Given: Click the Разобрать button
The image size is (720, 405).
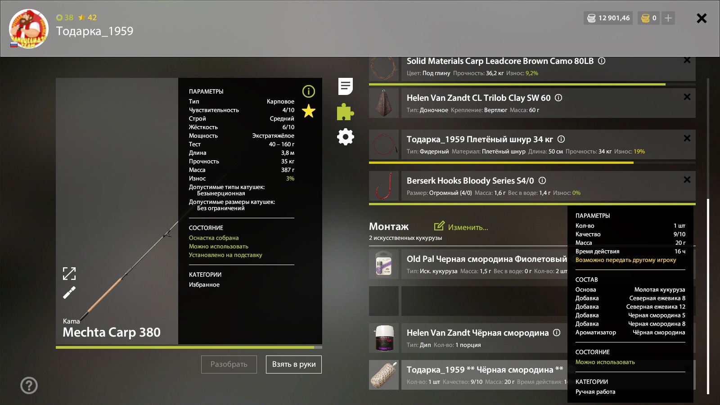Looking at the screenshot, I should [x=229, y=364].
